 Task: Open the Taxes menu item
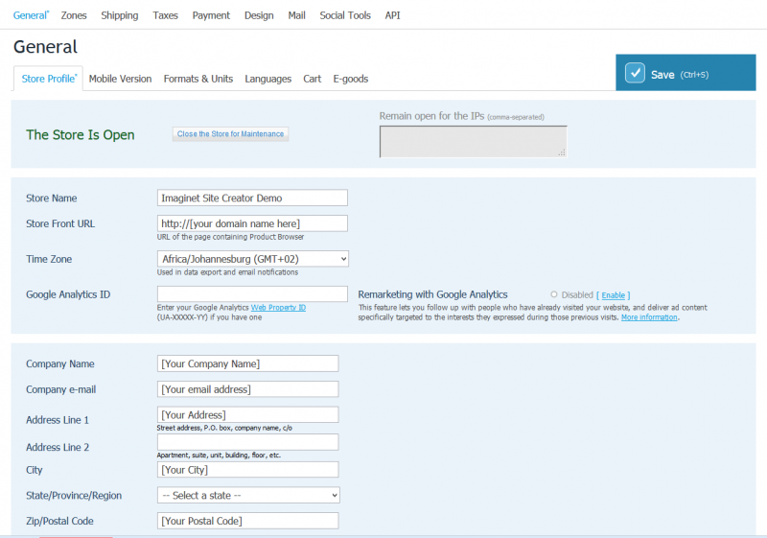pyautogui.click(x=165, y=15)
